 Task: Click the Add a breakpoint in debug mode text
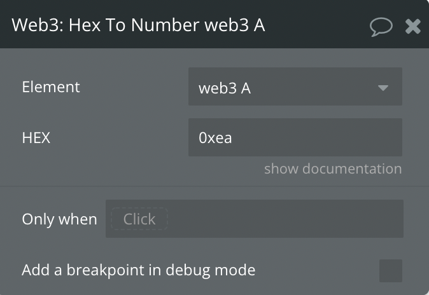139,270
